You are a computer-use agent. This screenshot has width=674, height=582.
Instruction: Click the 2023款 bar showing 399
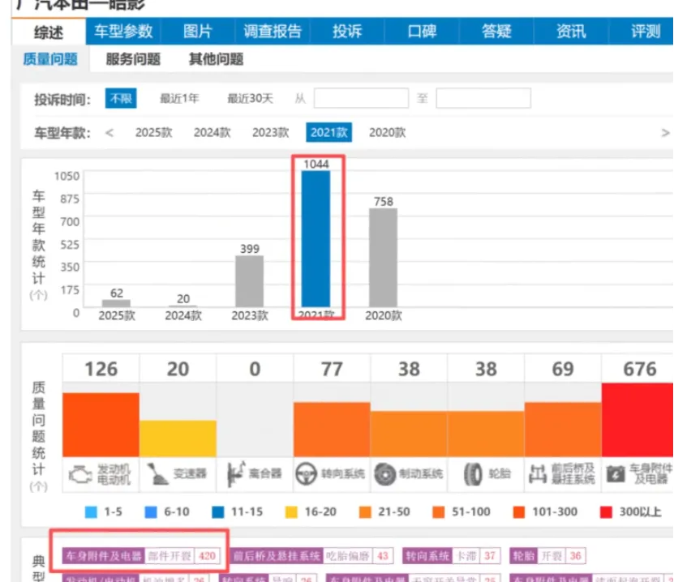(249, 281)
